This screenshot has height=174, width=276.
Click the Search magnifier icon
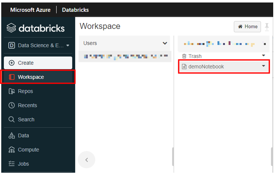(11, 120)
